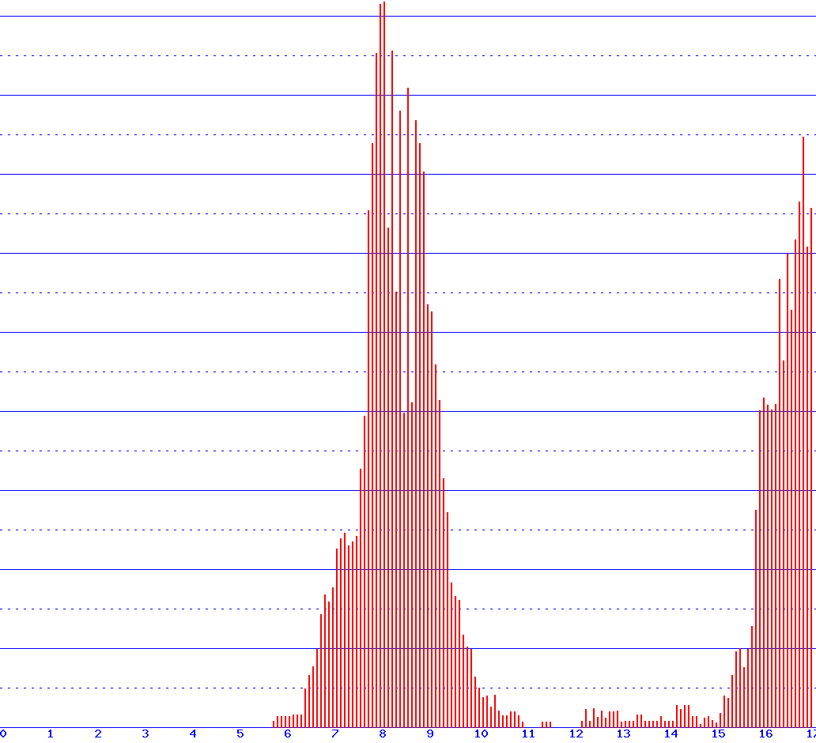The height and width of the screenshot is (743, 816).
Task: Click the x-axis label "11"
Action: (528, 734)
